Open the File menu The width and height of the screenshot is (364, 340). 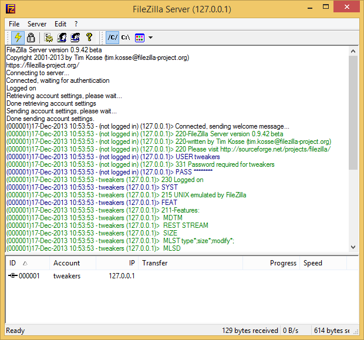tap(14, 24)
